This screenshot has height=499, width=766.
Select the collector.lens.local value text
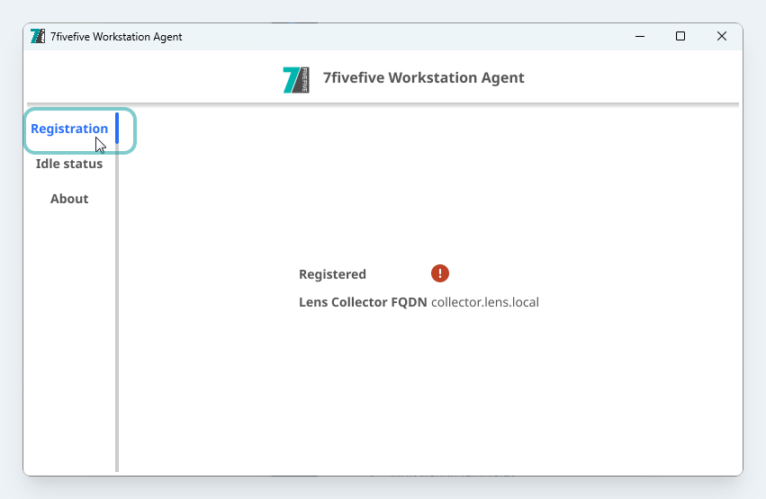[484, 302]
